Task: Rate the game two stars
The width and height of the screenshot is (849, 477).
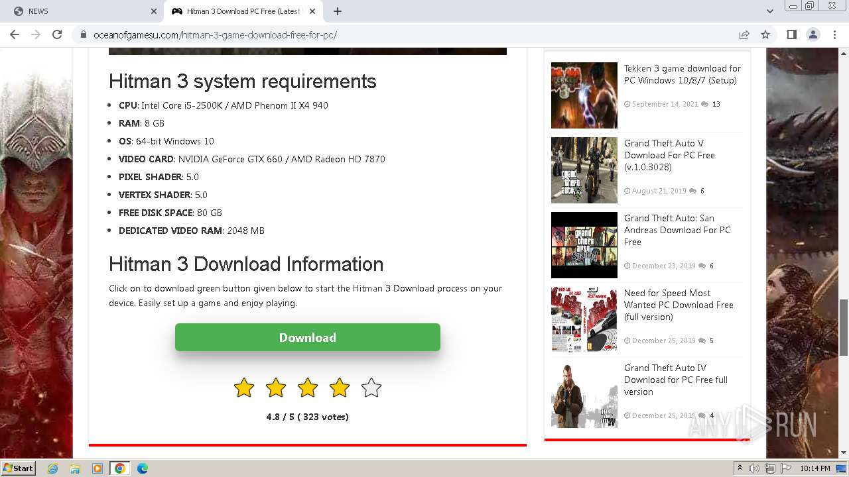Action: [276, 388]
